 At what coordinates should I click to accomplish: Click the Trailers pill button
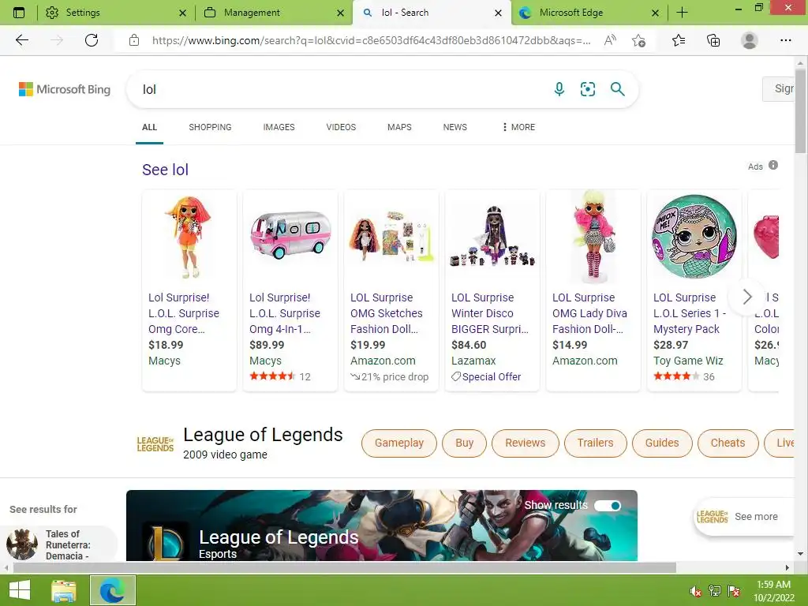coord(595,443)
